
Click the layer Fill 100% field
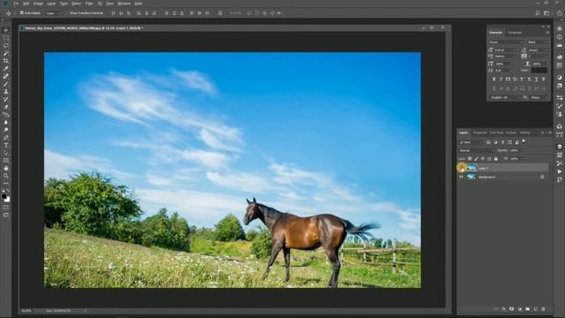(x=515, y=159)
